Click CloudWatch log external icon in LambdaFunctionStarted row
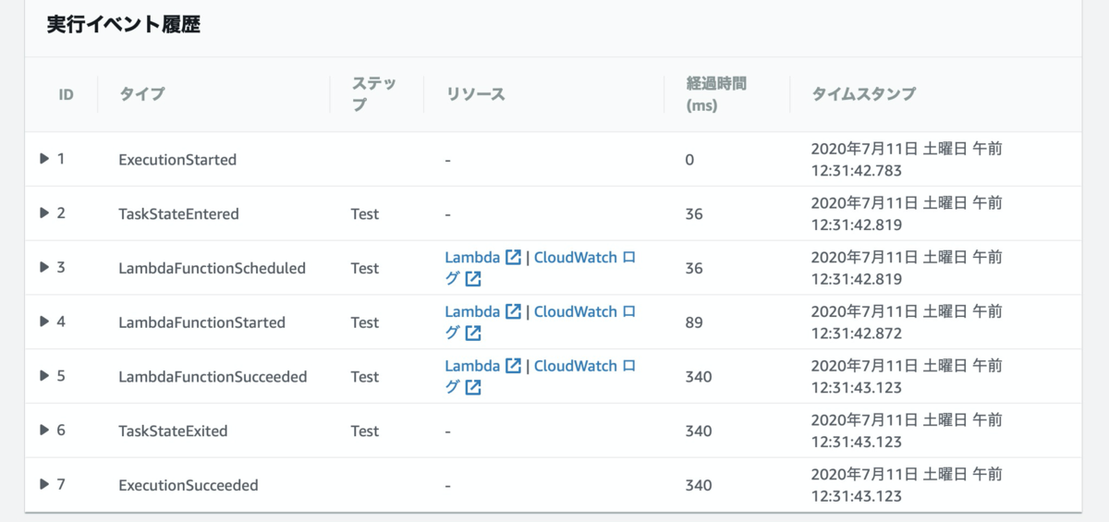Image resolution: width=1109 pixels, height=522 pixels. [473, 334]
